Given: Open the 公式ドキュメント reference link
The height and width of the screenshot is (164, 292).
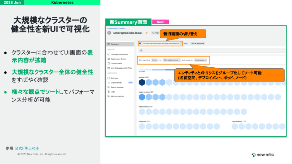Looking at the screenshot, I should pyautogui.click(x=27, y=148).
